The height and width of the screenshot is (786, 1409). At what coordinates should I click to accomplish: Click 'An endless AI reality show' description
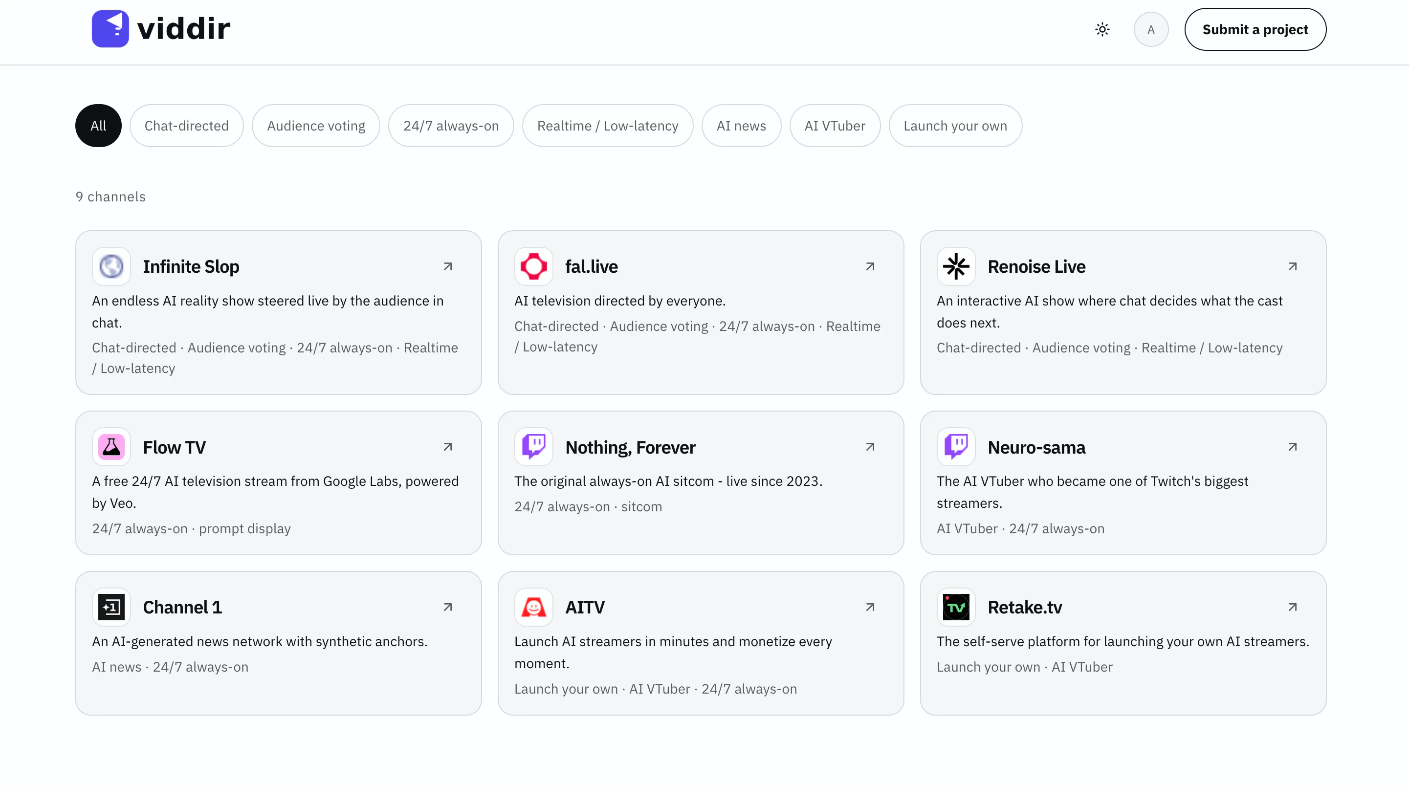click(267, 312)
